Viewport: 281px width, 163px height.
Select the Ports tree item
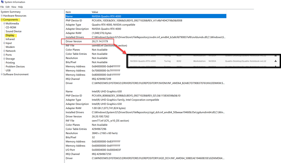tap(9, 55)
